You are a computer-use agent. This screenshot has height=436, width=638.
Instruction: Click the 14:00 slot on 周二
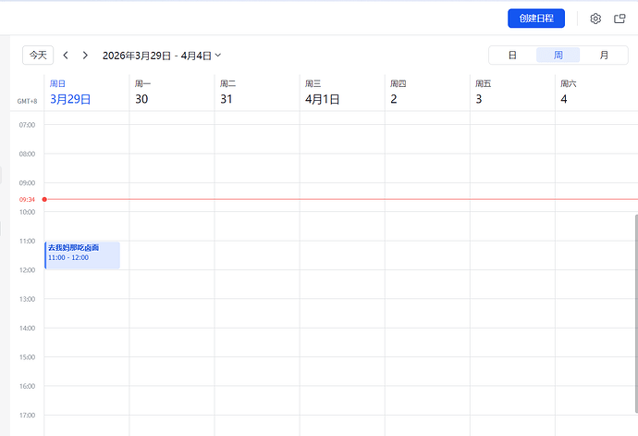pos(256,342)
